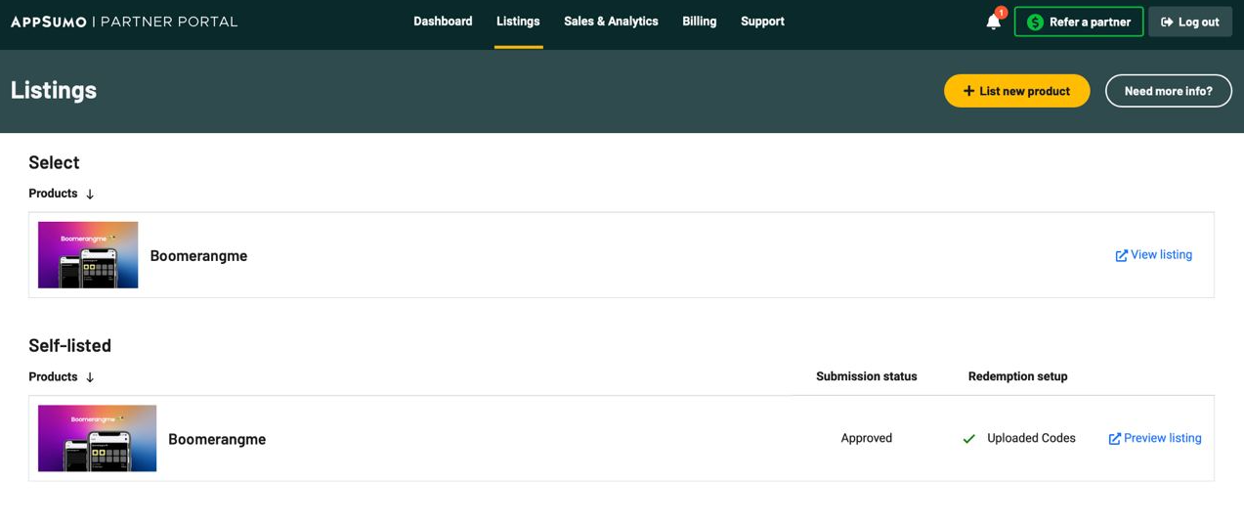The image size is (1244, 526).
Task: Click the Products header under Self-listed
Action: [53, 377]
